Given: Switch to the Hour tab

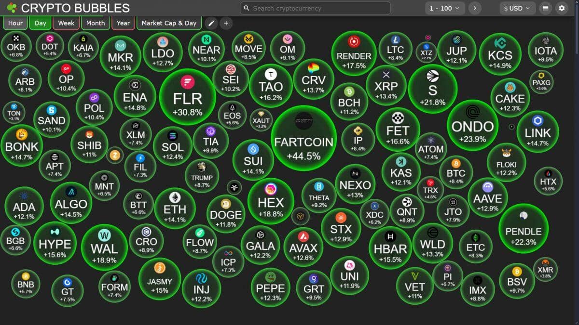Looking at the screenshot, I should point(15,23).
